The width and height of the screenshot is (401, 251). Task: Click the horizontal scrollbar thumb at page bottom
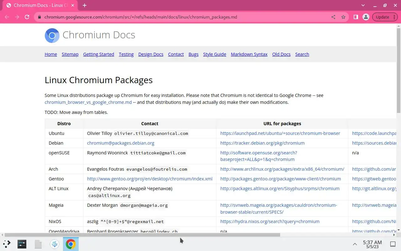[142, 235]
